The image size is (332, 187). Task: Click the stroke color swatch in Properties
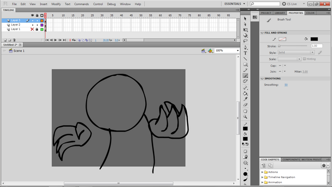pos(282,39)
